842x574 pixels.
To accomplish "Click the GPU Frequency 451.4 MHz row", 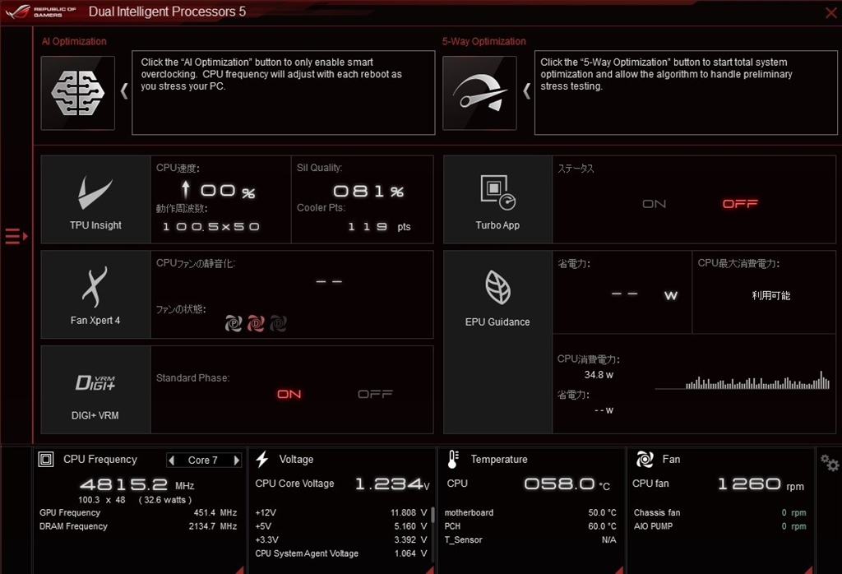I will pos(138,513).
